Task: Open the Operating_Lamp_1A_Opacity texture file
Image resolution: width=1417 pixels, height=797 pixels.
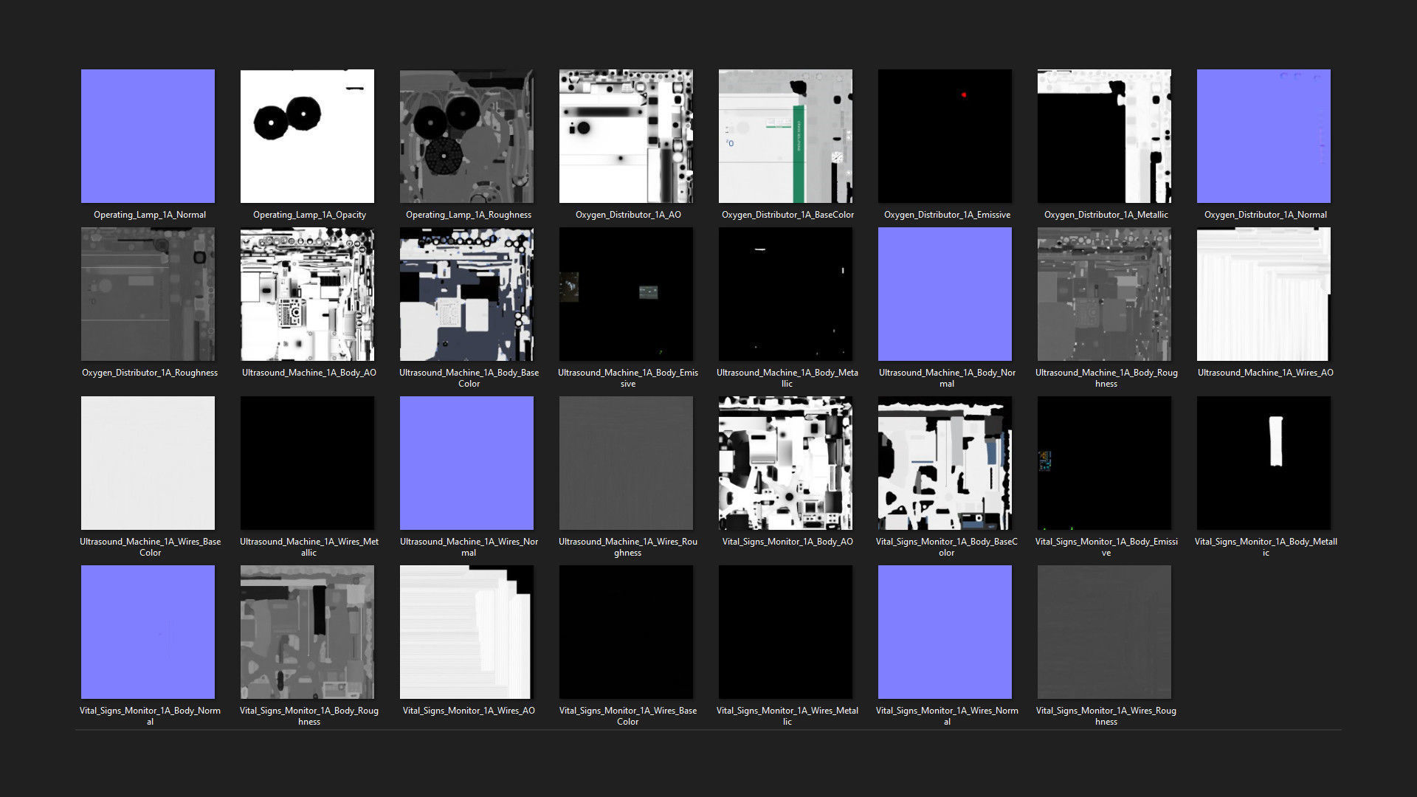Action: click(307, 136)
